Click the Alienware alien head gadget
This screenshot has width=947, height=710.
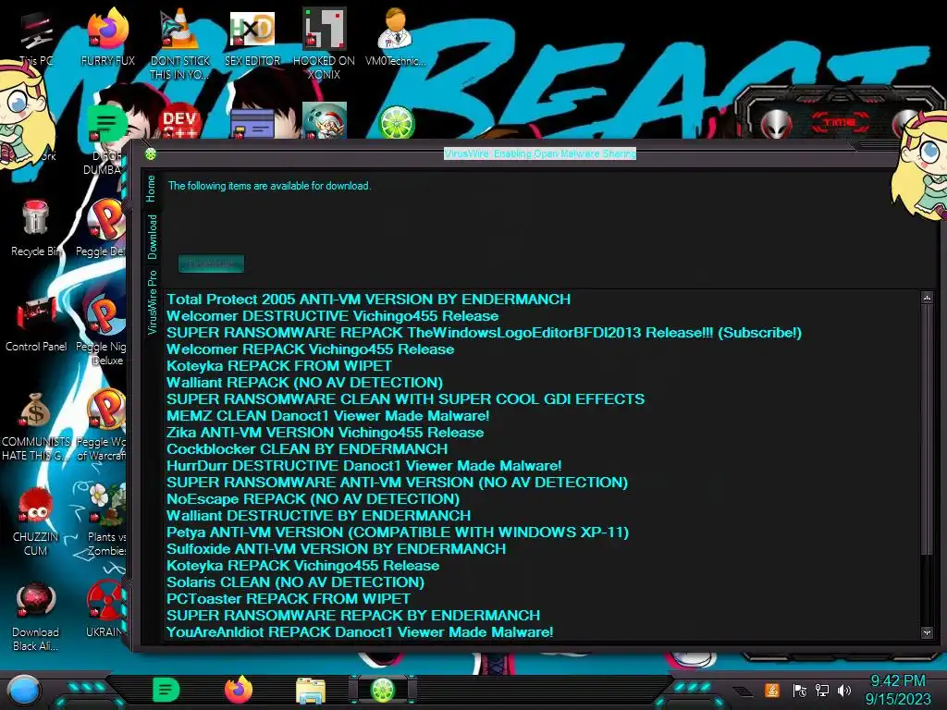(776, 124)
